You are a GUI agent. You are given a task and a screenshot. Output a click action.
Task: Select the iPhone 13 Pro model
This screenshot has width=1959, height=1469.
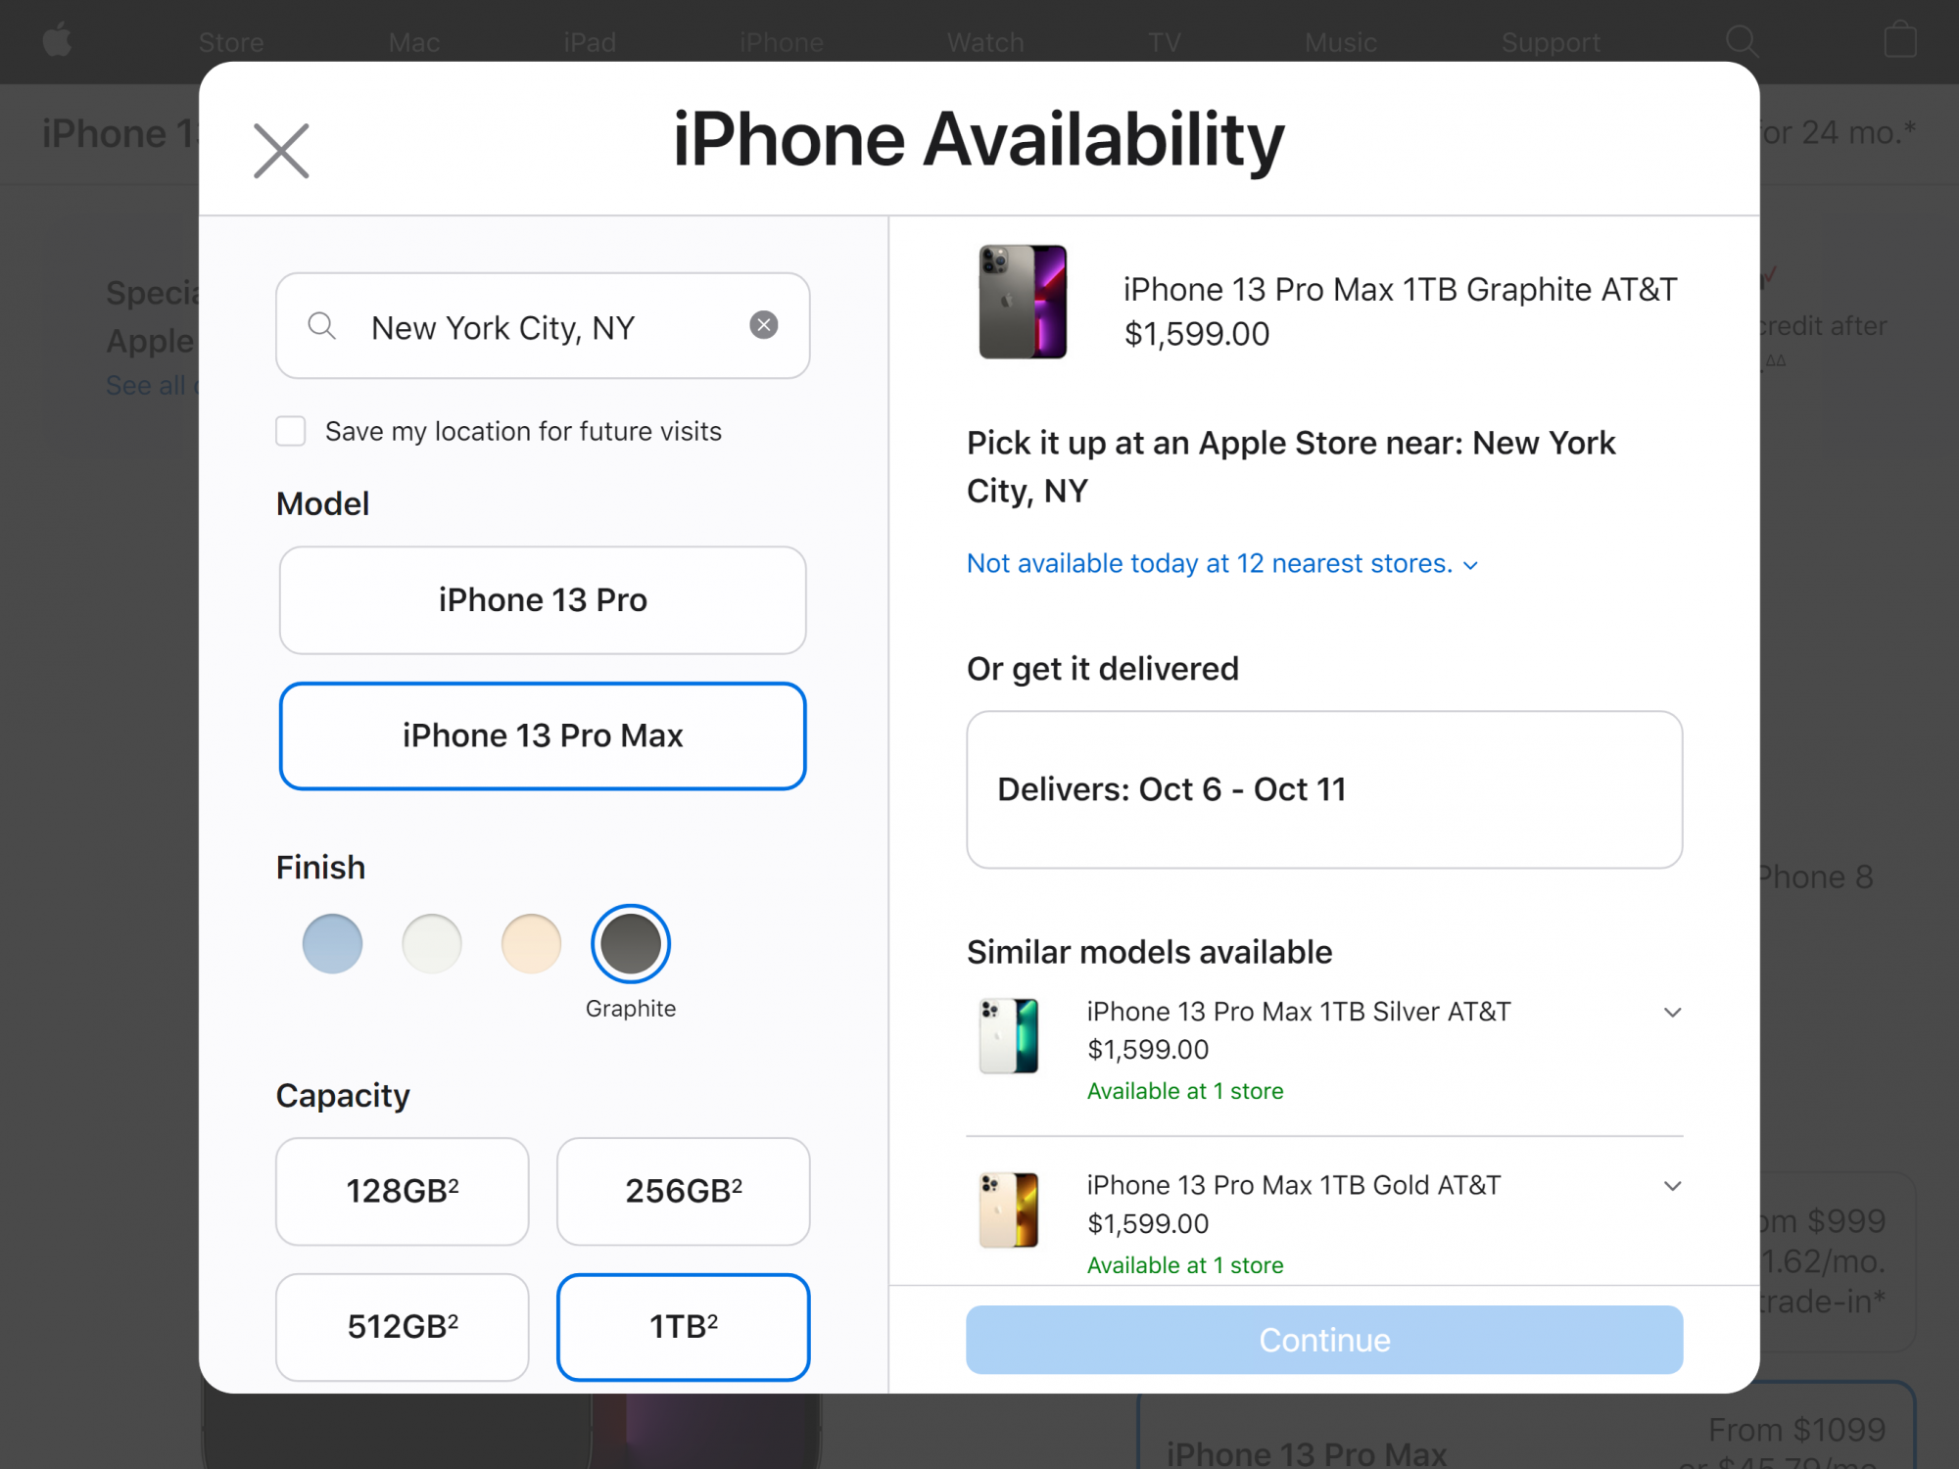click(x=543, y=600)
